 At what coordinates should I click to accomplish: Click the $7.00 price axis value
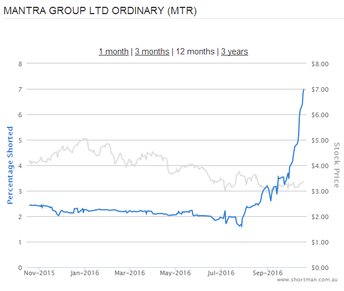pyautogui.click(x=320, y=89)
